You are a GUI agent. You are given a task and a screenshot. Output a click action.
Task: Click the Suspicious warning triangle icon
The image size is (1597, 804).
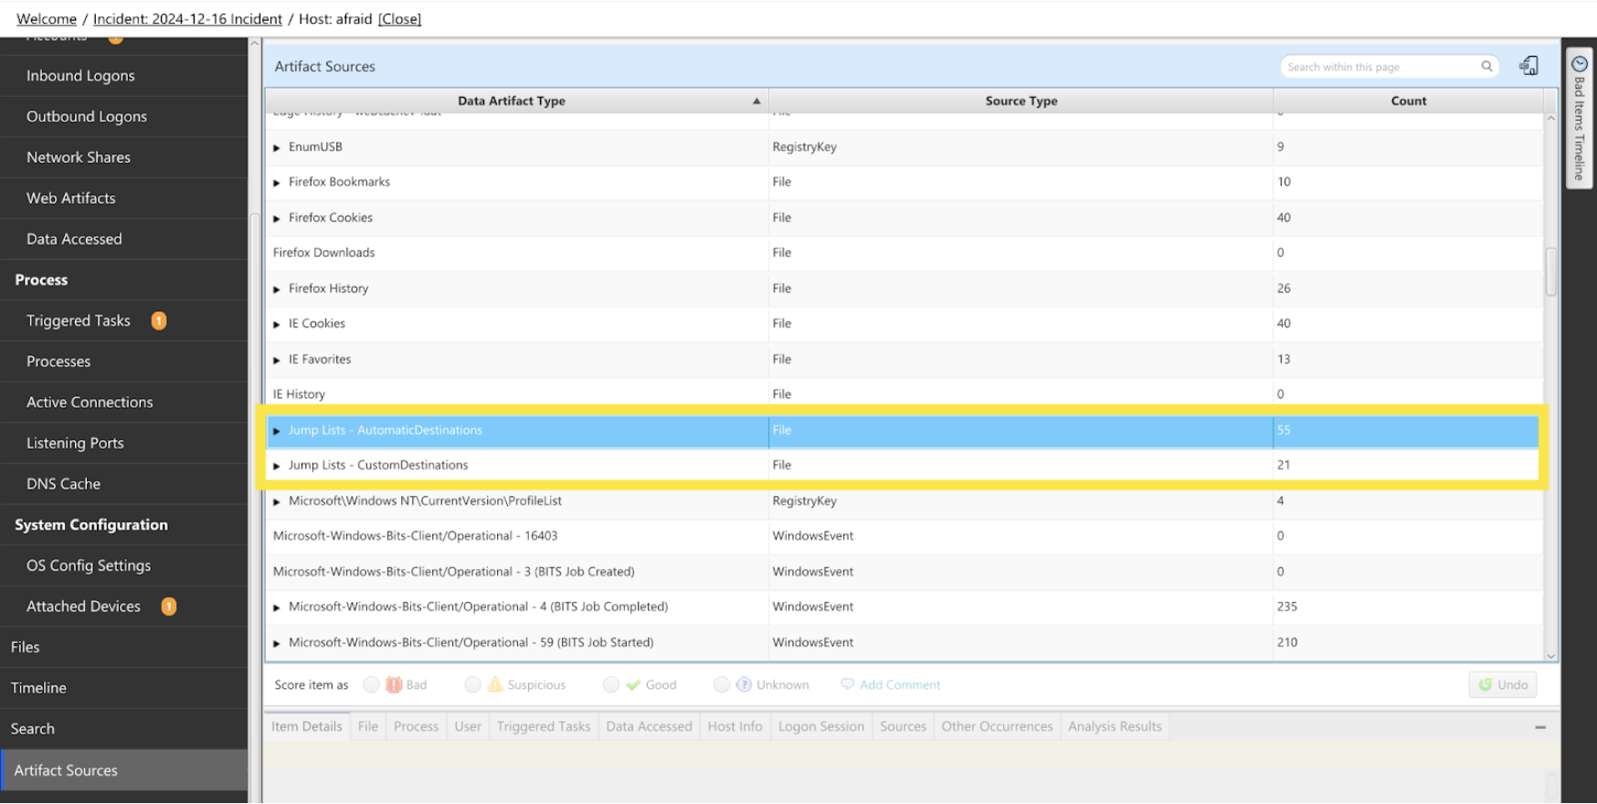(x=495, y=684)
